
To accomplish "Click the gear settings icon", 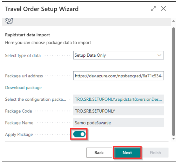I will 9,21.
